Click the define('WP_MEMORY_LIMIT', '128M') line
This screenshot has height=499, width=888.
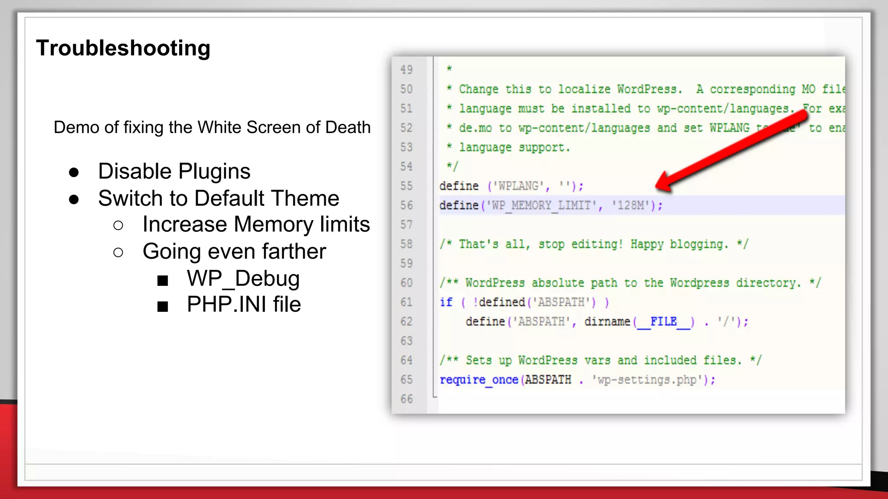[x=551, y=205]
